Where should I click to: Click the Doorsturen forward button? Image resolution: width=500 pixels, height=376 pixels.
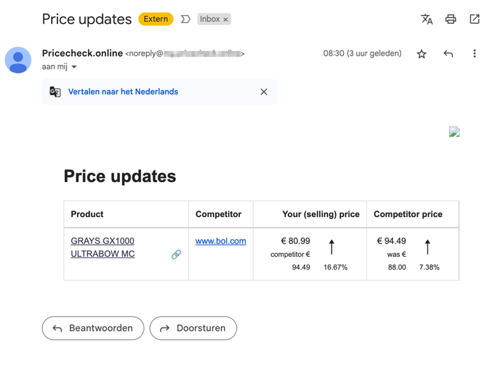pos(193,328)
